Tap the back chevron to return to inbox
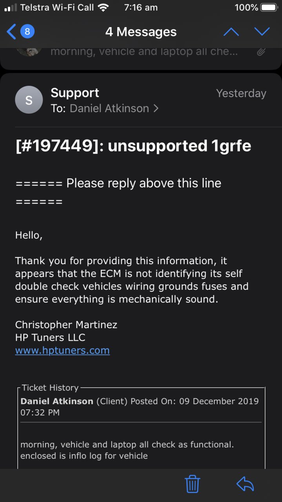Screen dimensions: 282x502 point(12,32)
